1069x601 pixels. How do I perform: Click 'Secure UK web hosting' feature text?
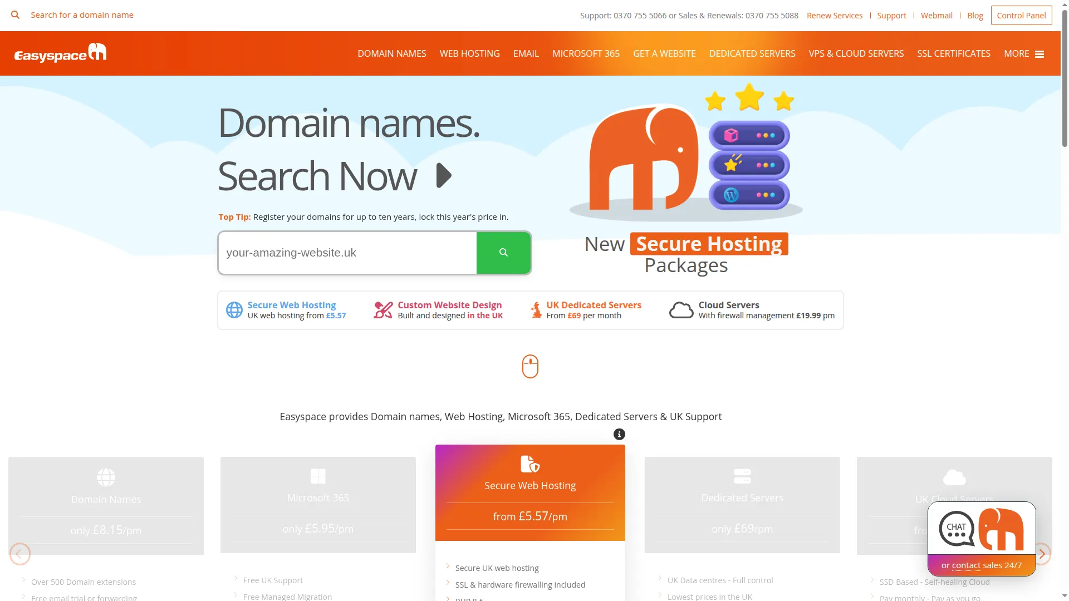click(x=497, y=568)
